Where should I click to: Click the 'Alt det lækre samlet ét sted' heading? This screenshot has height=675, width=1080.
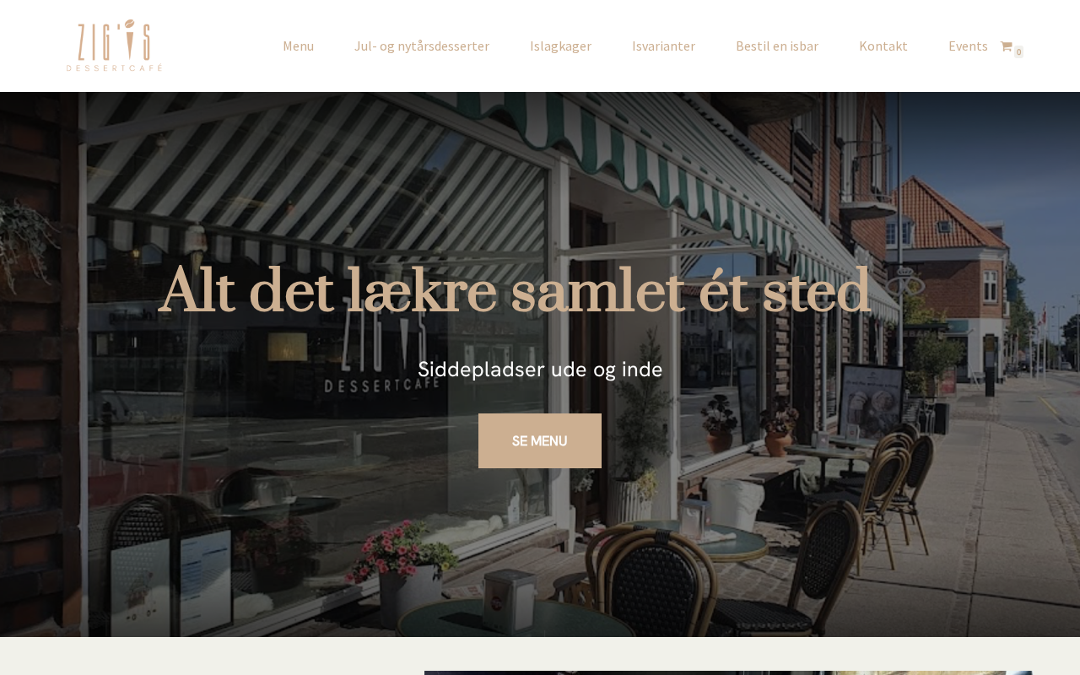(515, 292)
